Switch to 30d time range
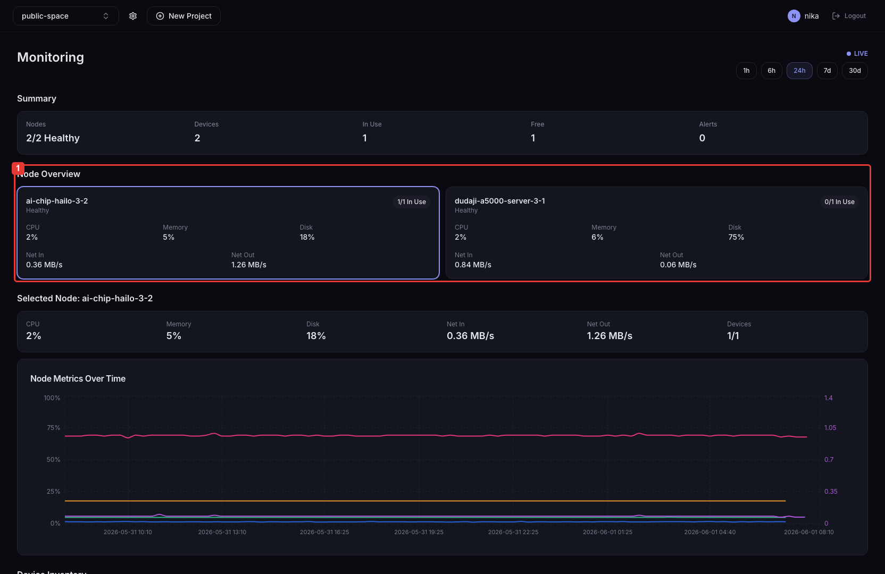 855,71
